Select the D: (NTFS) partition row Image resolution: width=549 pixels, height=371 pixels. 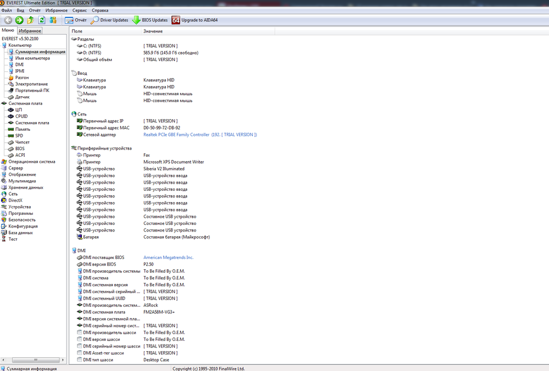pos(137,53)
